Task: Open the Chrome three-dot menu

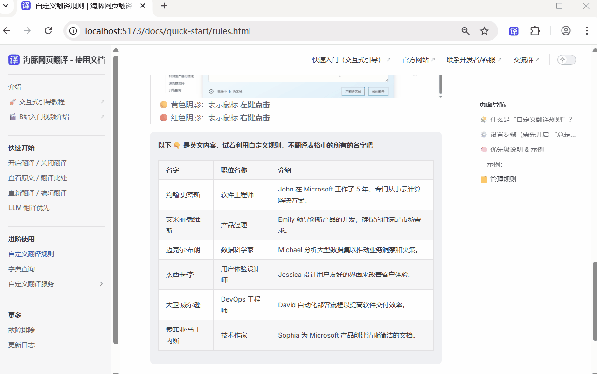Action: tap(587, 31)
